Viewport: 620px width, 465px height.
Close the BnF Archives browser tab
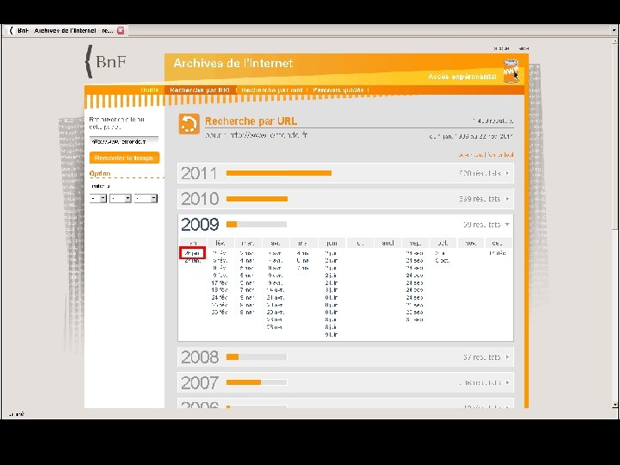121,30
